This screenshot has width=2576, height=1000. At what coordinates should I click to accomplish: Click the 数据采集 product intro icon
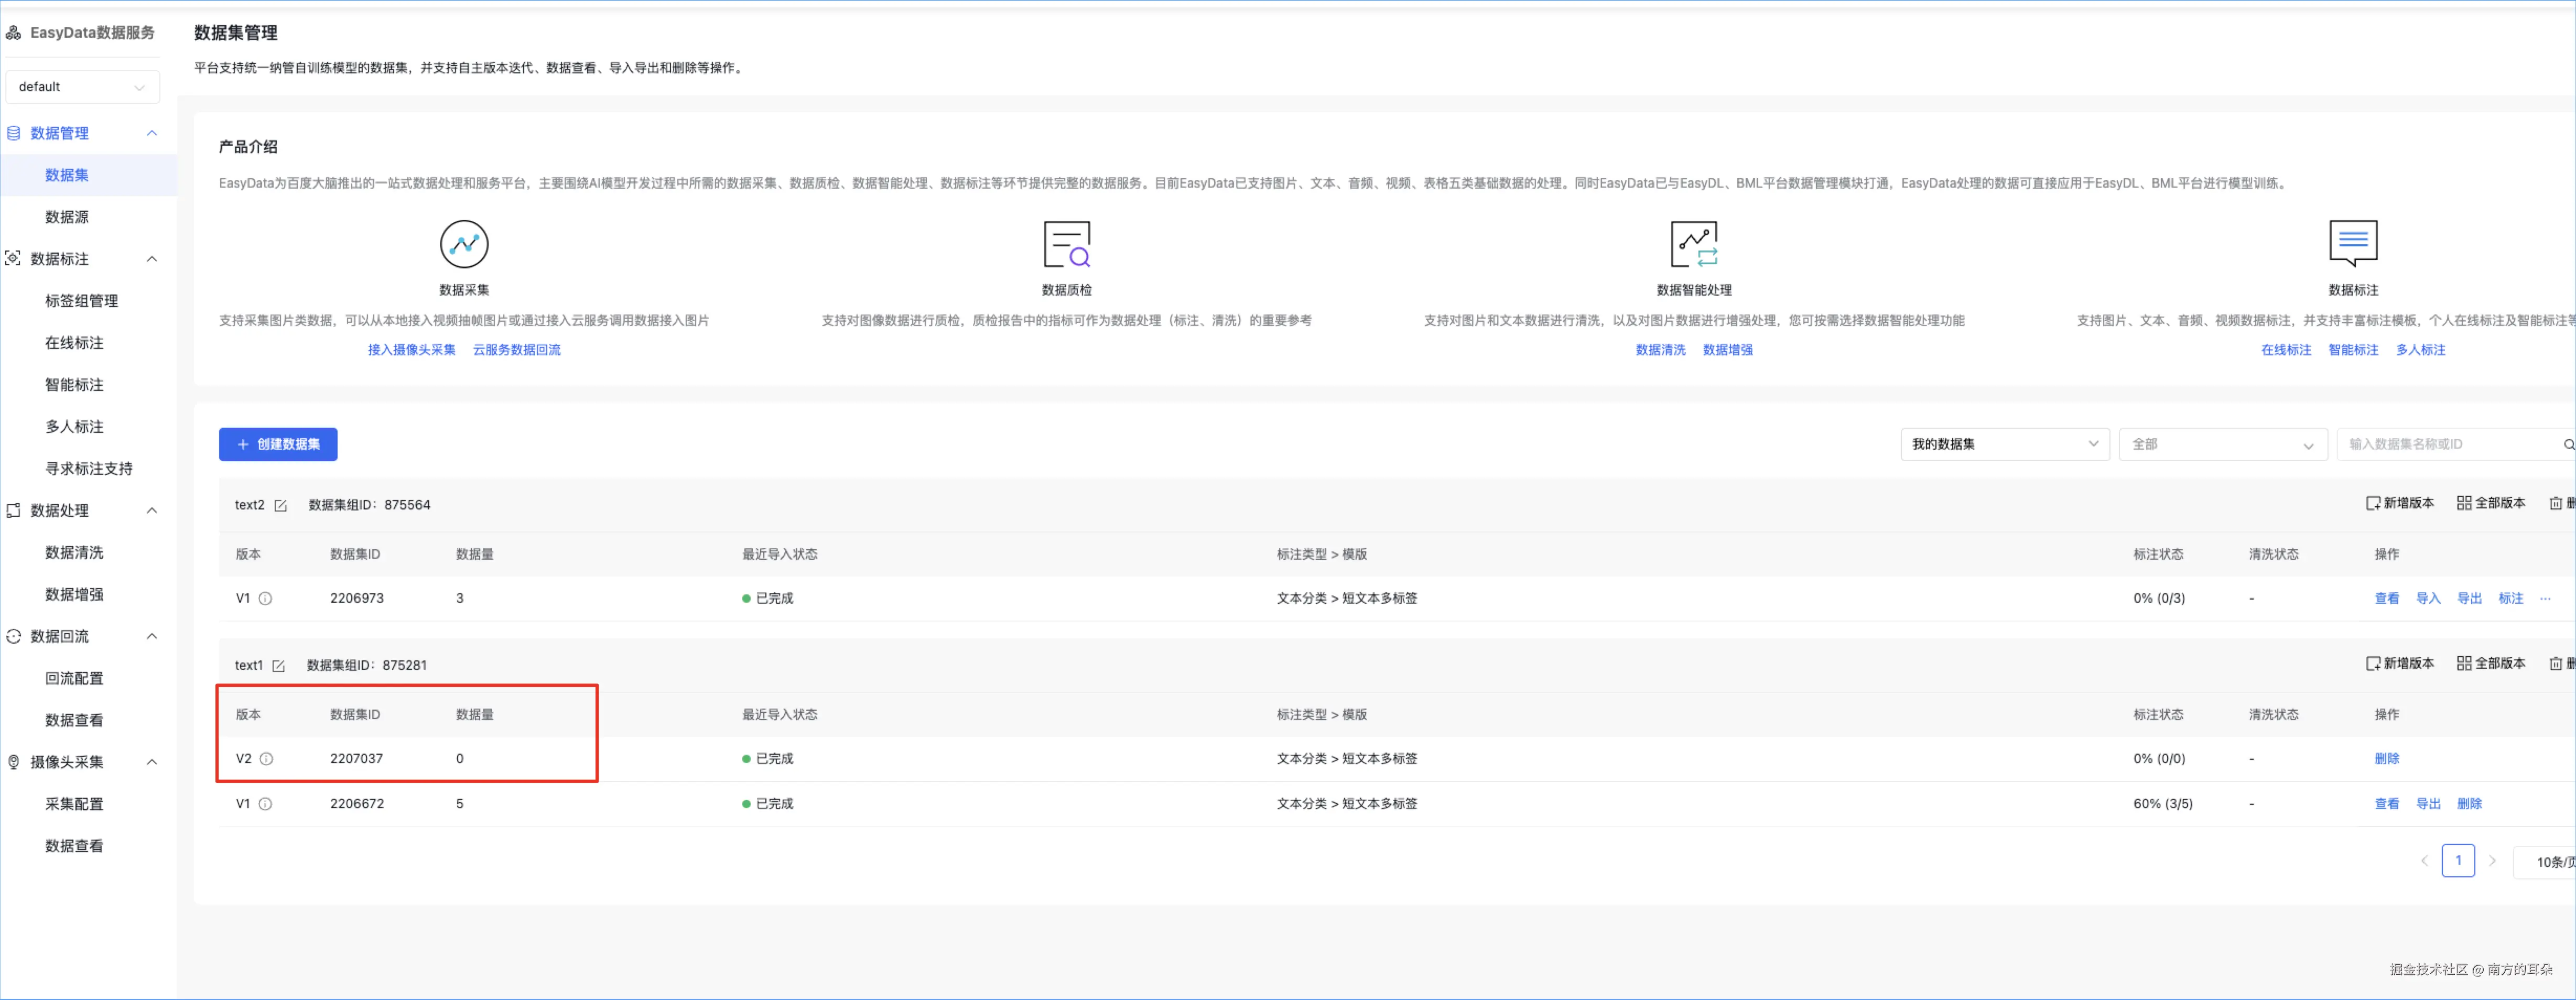464,244
